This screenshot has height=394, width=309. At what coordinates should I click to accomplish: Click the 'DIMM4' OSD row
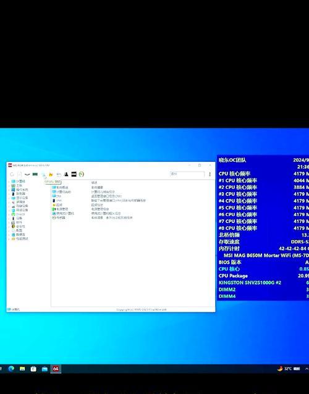(x=263, y=296)
